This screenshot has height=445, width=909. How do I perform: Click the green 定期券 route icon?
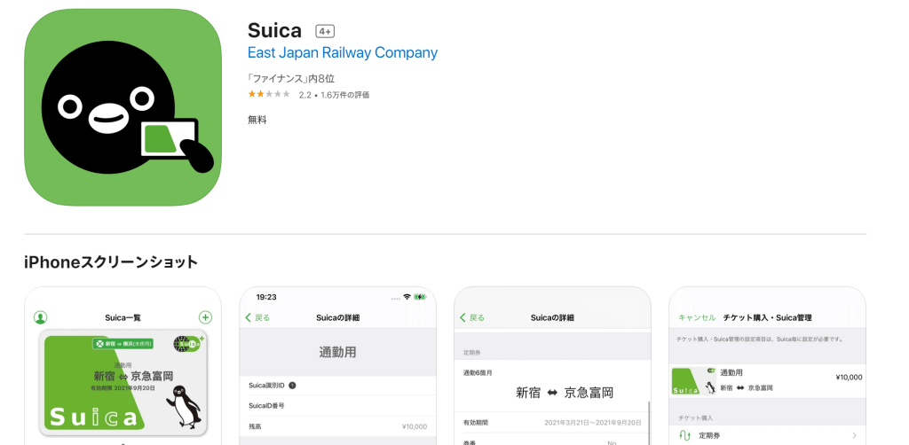tap(684, 435)
